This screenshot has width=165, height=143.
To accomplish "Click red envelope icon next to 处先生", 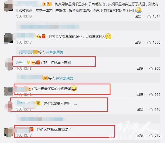I will (x=38, y=62).
